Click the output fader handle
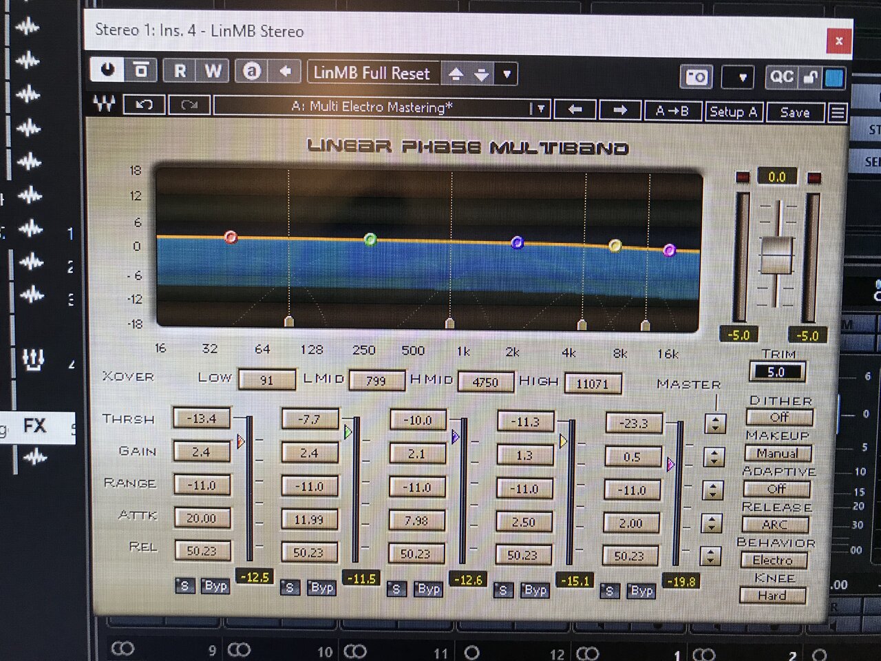 coord(777,255)
